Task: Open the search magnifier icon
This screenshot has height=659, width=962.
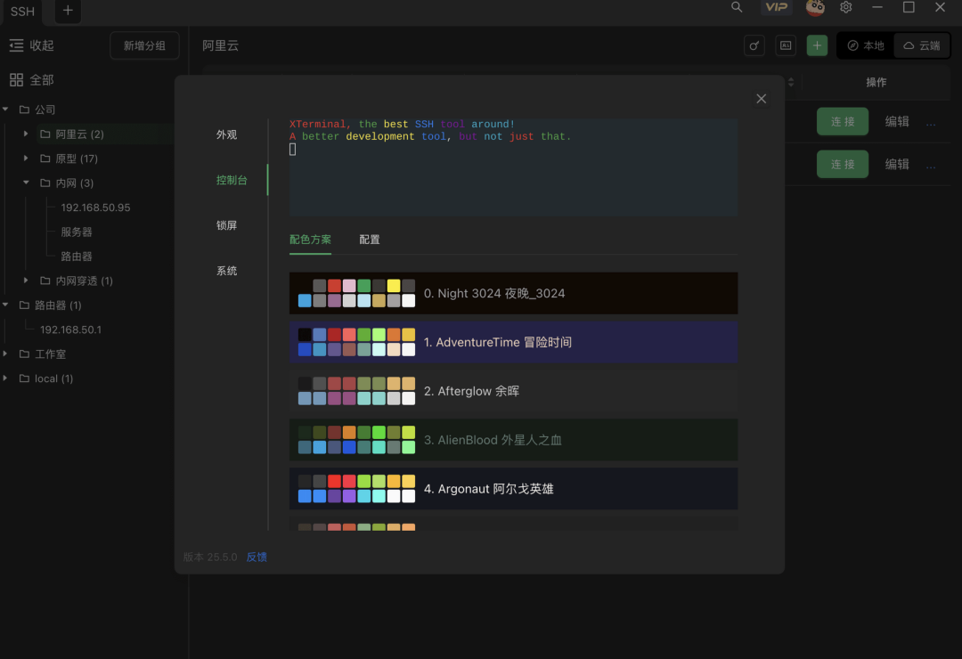Action: click(x=737, y=7)
